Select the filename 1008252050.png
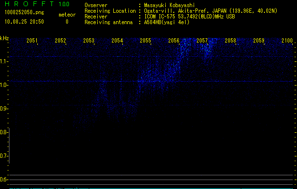 (25, 13)
